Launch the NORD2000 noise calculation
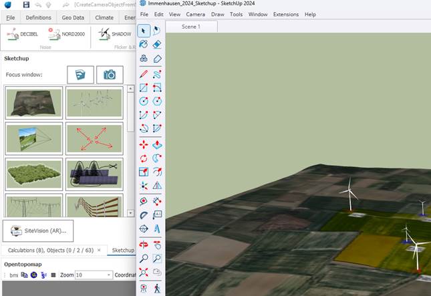The image size is (431, 296). pos(66,34)
